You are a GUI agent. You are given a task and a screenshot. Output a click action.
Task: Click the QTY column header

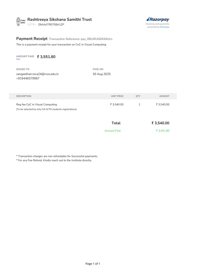coord(138,96)
